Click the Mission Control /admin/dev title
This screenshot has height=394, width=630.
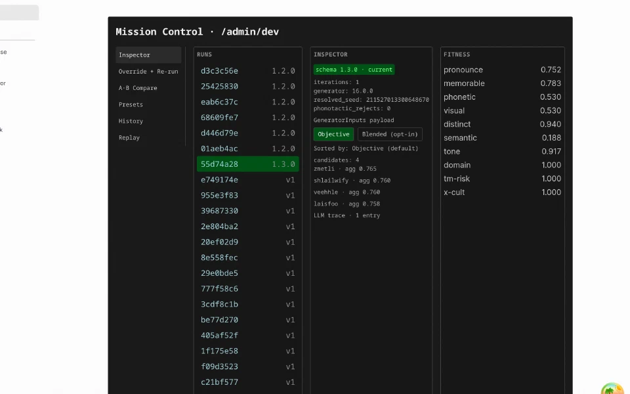click(x=198, y=32)
